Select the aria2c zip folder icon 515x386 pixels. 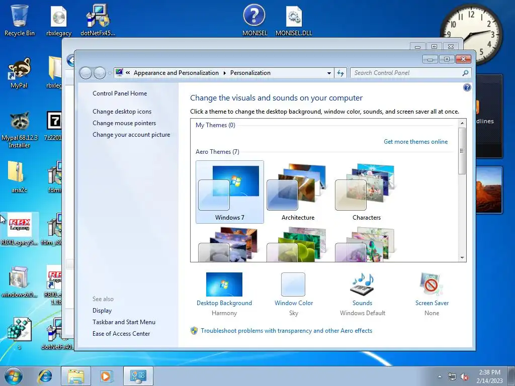click(19, 176)
